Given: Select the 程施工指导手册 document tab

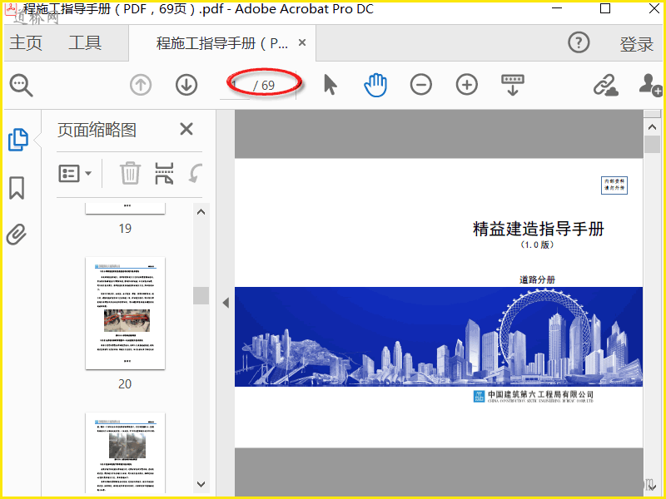Looking at the screenshot, I should [x=222, y=43].
